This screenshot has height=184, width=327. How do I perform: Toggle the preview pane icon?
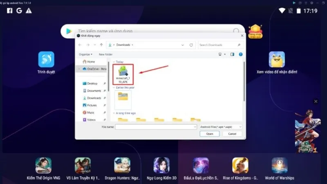pyautogui.click(x=232, y=54)
